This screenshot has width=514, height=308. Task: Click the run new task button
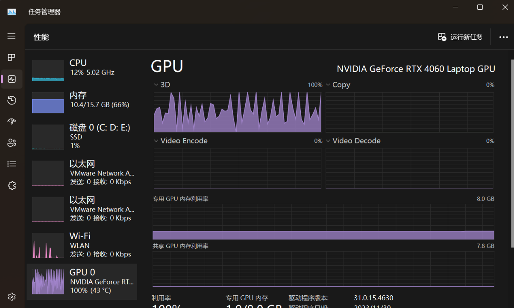pos(461,37)
